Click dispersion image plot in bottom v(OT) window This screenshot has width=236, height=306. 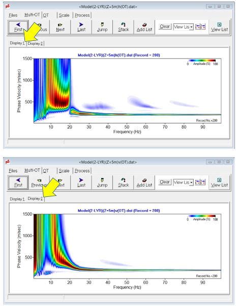click(127, 246)
